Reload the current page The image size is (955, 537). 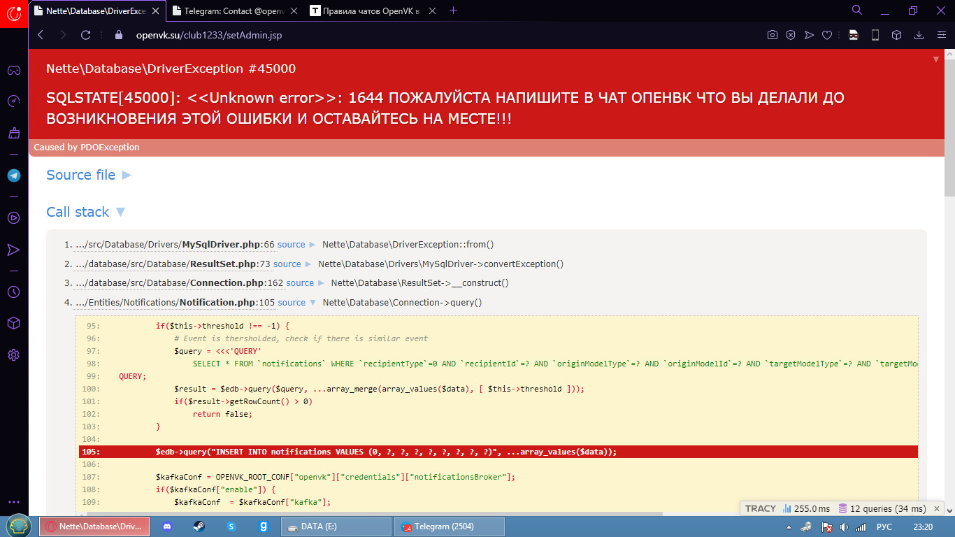[85, 35]
